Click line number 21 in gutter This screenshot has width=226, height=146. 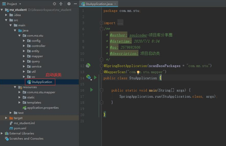click(82, 121)
